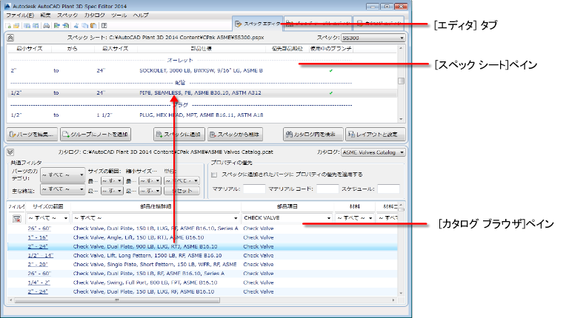Open the ファイル(F) menu
This screenshot has width=569, height=318.
20,16
